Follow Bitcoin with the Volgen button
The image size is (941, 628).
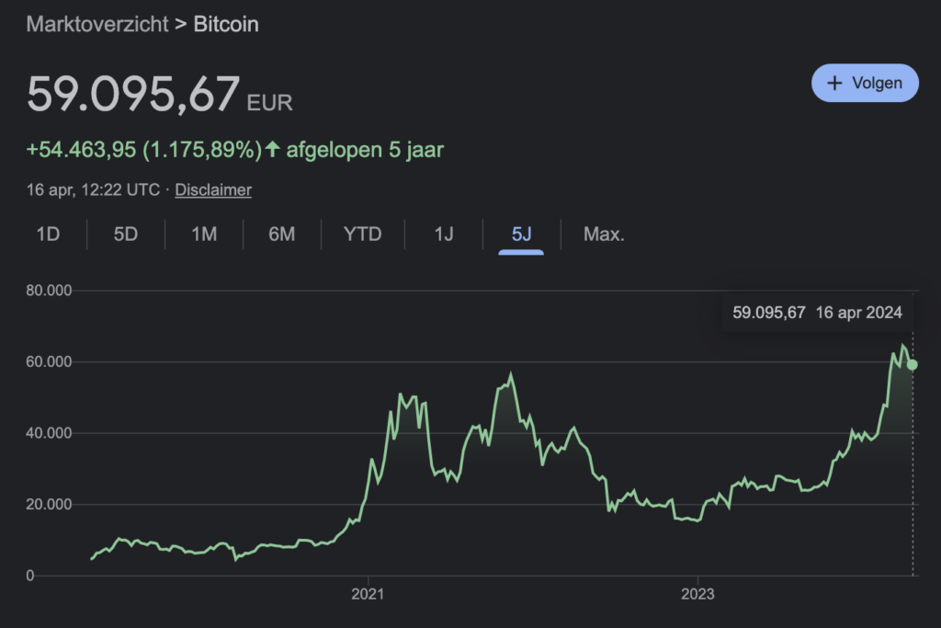click(865, 83)
